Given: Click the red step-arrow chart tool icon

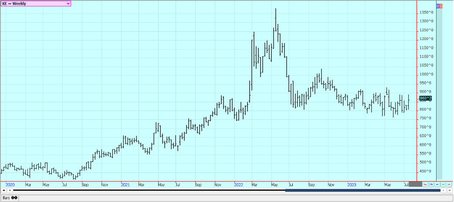Looking at the screenshot, I should click(425, 184).
